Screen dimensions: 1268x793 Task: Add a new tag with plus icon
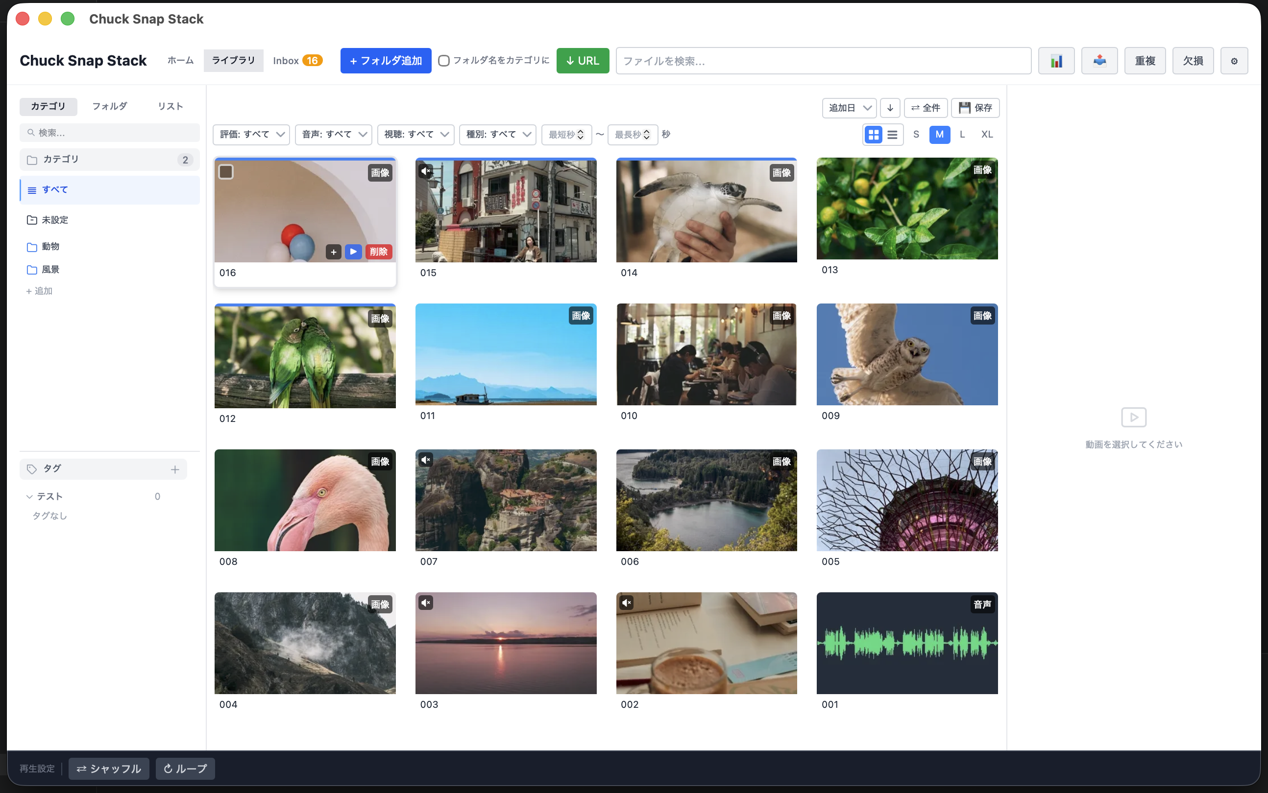coord(175,469)
